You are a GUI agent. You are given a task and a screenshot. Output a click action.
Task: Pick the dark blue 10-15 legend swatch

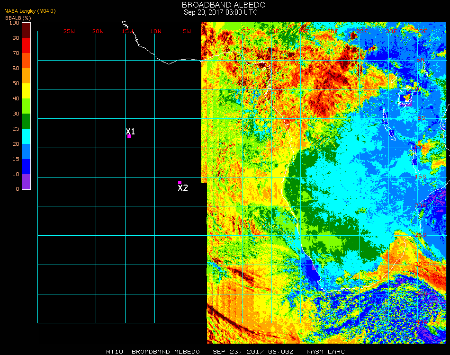point(27,167)
